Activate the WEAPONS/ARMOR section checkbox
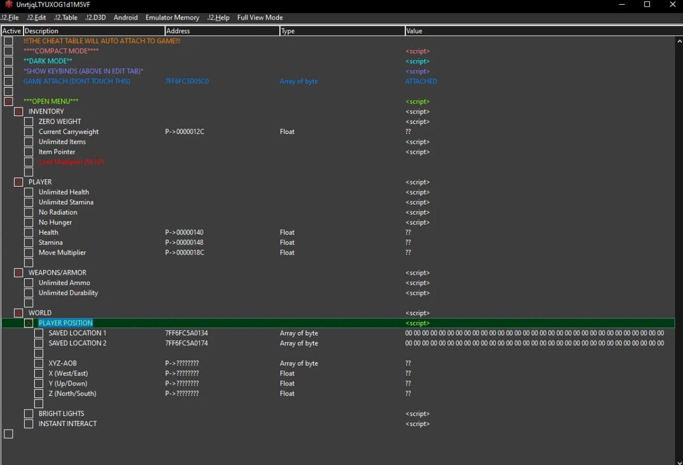Viewport: 683px width, 465px height. 18,273
